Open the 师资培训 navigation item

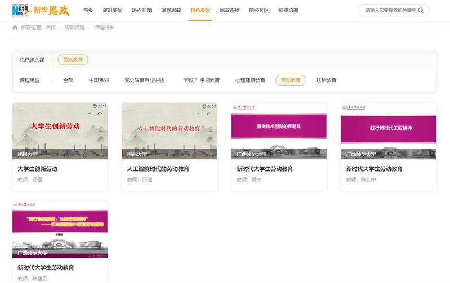click(288, 10)
